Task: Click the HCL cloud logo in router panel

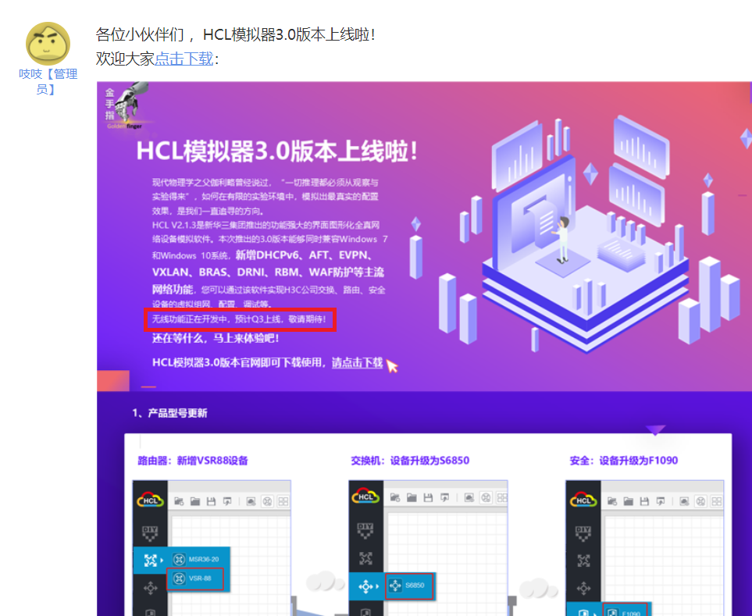Action: tap(150, 500)
